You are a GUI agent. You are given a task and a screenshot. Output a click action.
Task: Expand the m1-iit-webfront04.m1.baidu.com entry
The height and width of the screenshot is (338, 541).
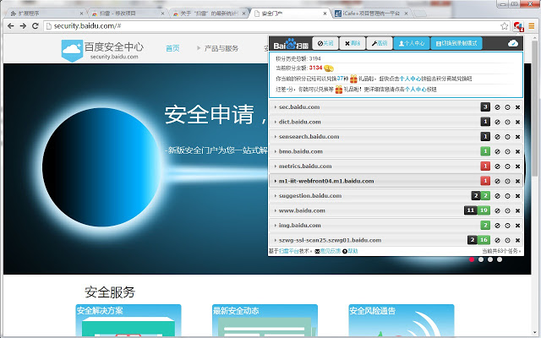(276, 181)
